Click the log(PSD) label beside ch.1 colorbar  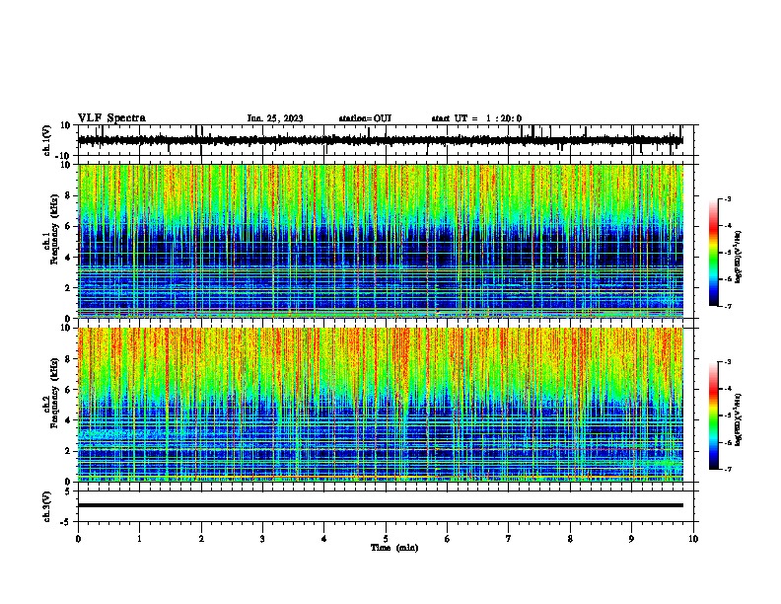click(x=738, y=257)
